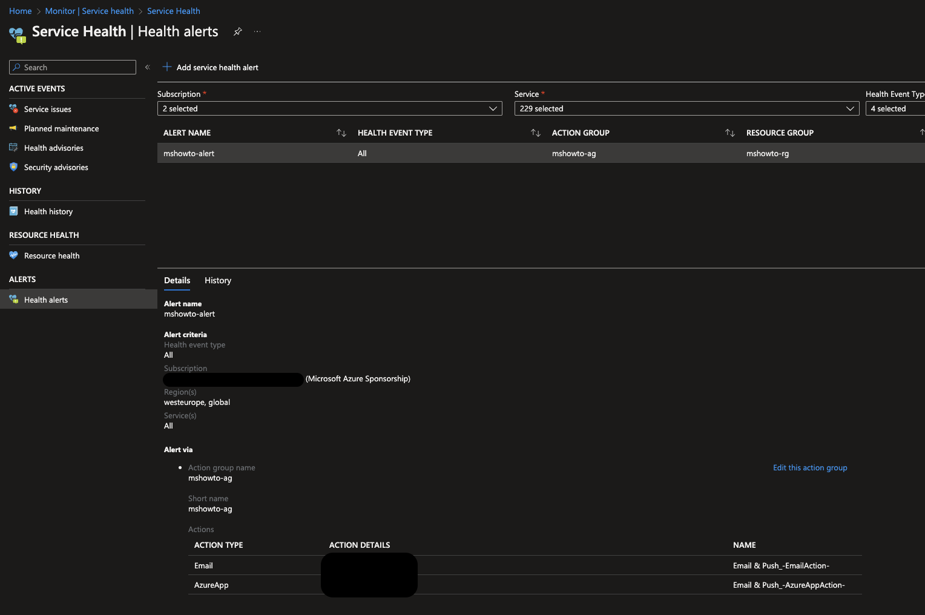The height and width of the screenshot is (615, 925).
Task: Sort by Action Group column arrows
Action: pyautogui.click(x=730, y=133)
